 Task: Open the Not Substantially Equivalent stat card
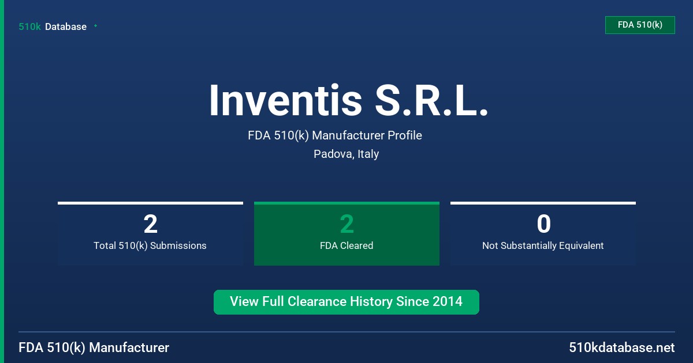coord(543,233)
